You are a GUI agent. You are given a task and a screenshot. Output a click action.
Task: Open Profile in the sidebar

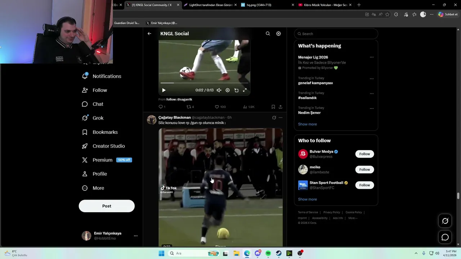94,174
